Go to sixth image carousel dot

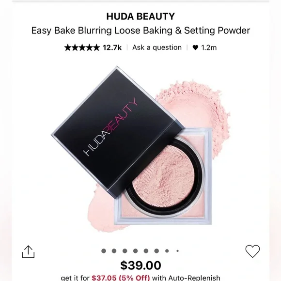tap(156, 251)
